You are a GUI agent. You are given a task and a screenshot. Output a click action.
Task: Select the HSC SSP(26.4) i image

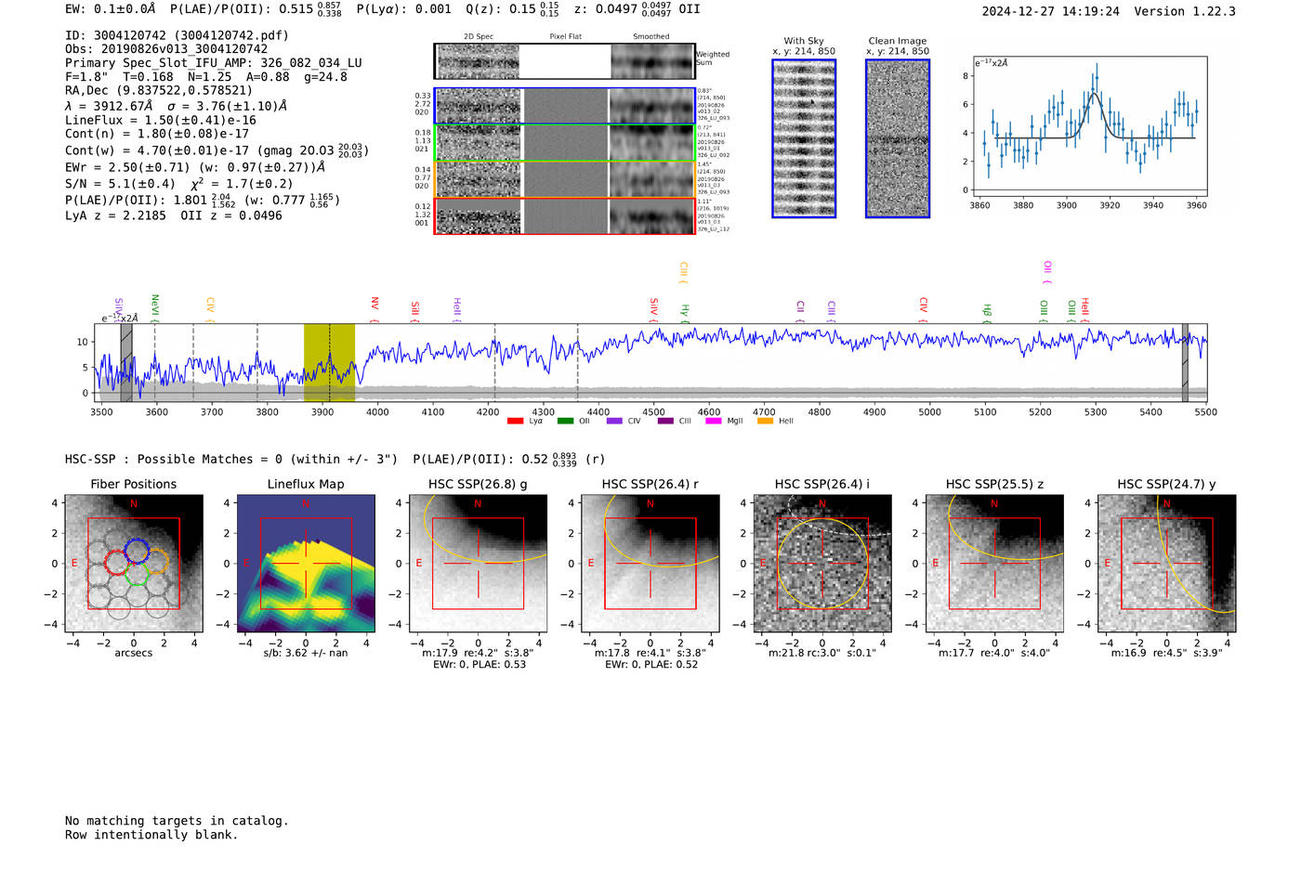[x=822, y=563]
